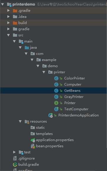Select the GrayPrinter class
Image resolution: width=107 pixels, height=171 pixels.
(x=54, y=97)
